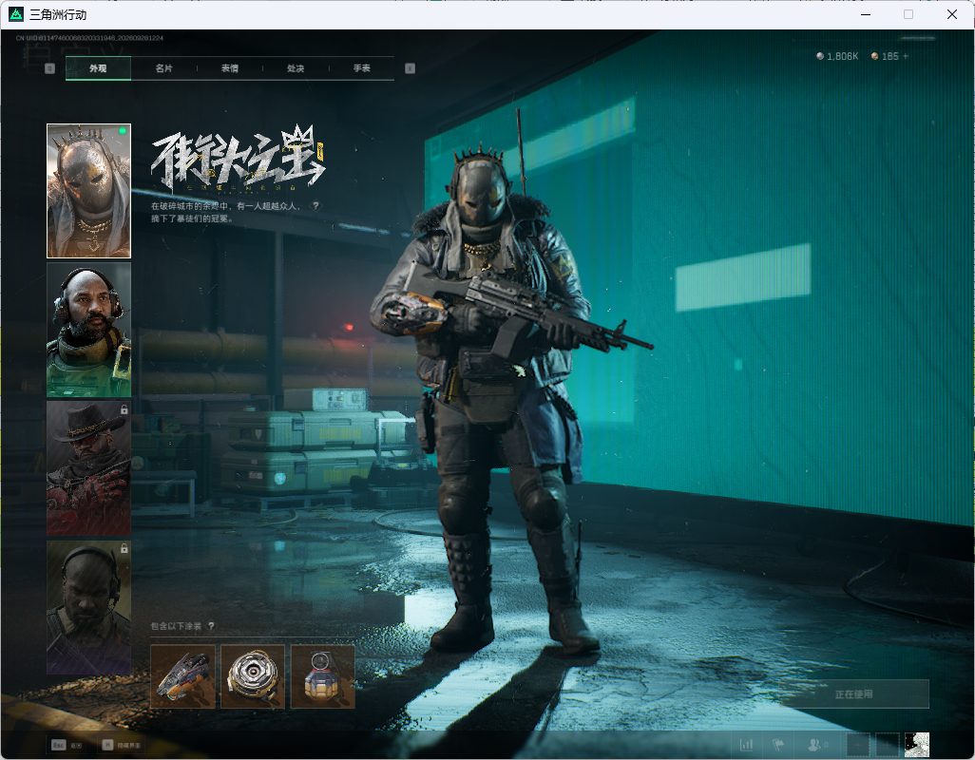Open the friends icon showing 0
975x760 pixels.
[x=817, y=744]
